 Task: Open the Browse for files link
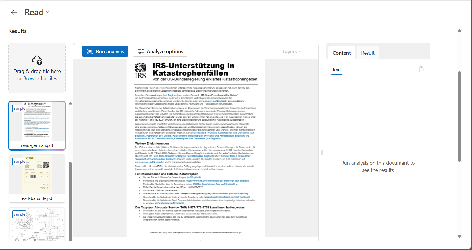click(x=40, y=78)
